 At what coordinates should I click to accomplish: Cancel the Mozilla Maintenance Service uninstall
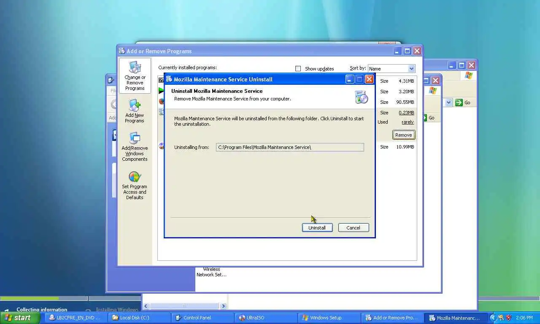[x=353, y=228]
